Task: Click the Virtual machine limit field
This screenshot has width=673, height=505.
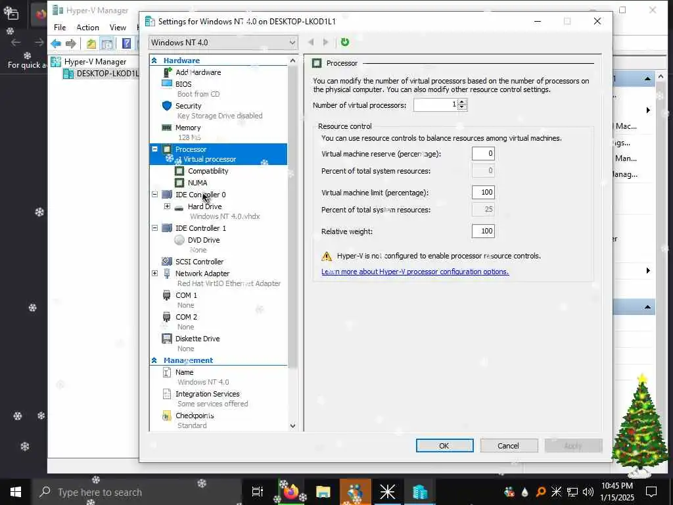Action: coord(483,193)
